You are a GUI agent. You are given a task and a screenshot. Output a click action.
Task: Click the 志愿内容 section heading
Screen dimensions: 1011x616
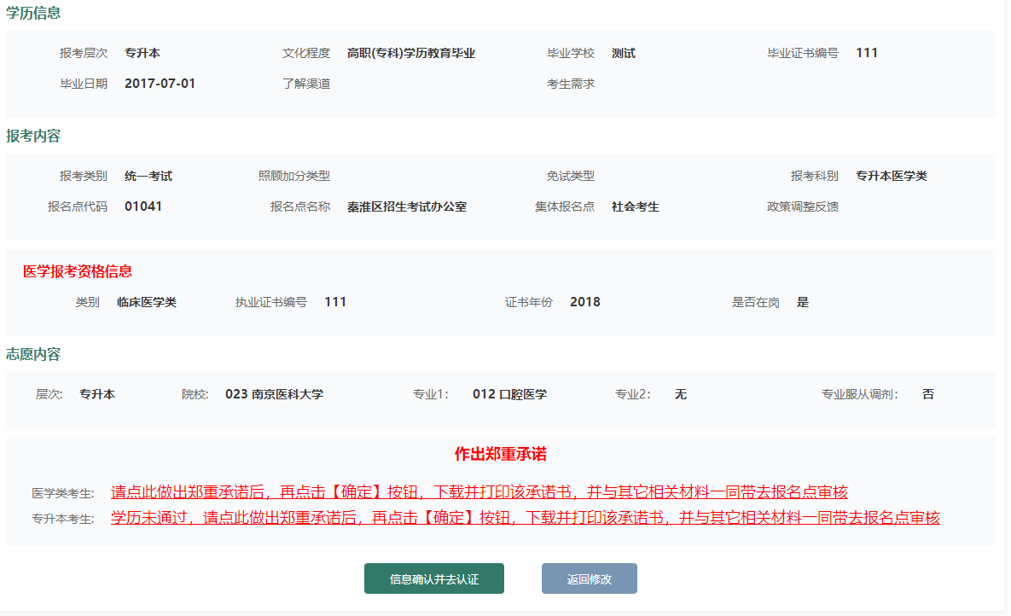click(33, 354)
